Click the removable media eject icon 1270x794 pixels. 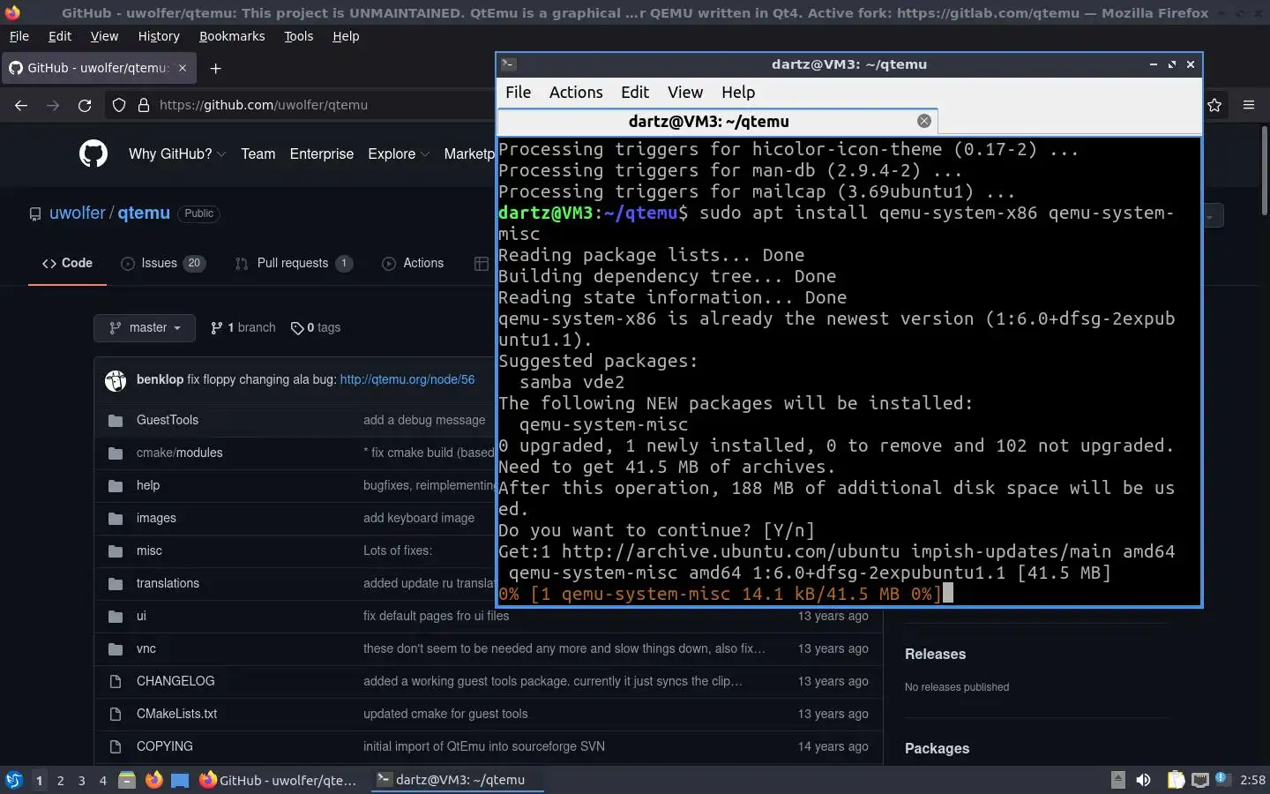(x=1118, y=780)
